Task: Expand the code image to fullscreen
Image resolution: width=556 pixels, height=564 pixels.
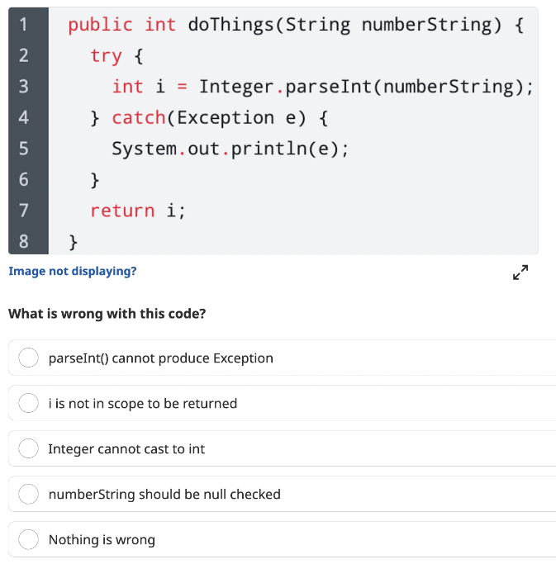Action: pos(520,273)
